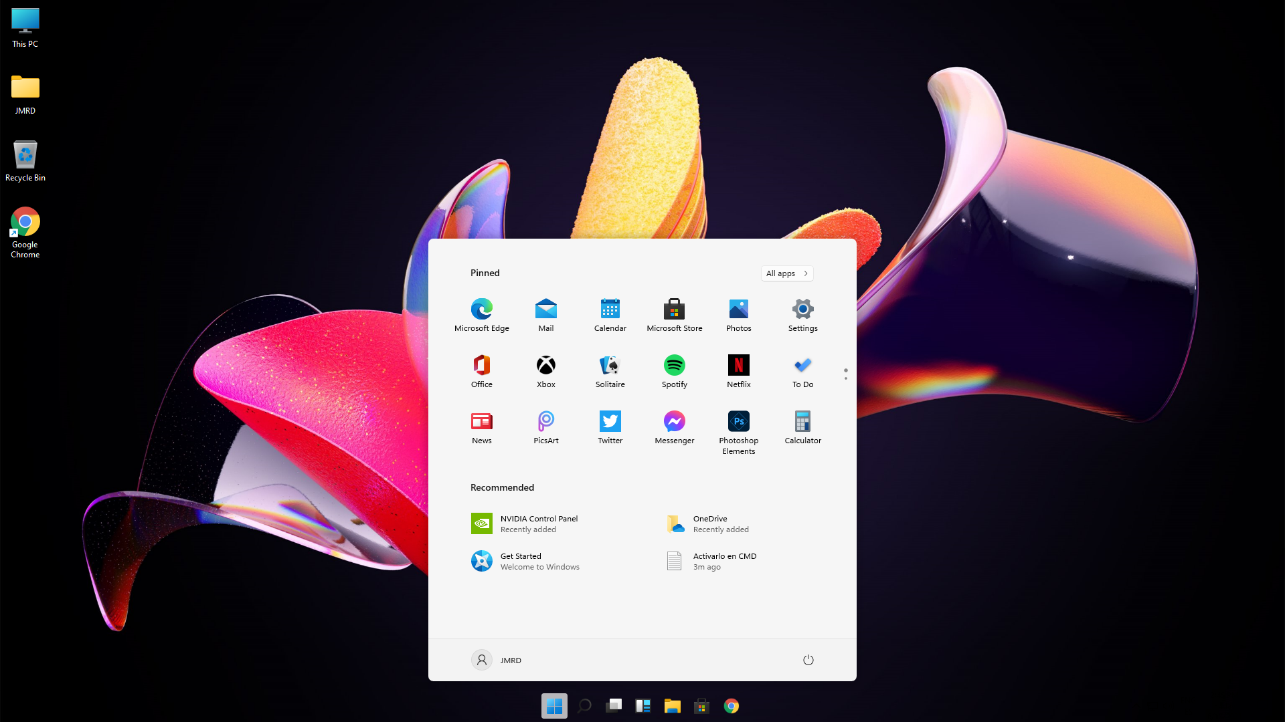The width and height of the screenshot is (1285, 722).
Task: Launch the Spotify pinned app
Action: (x=674, y=370)
